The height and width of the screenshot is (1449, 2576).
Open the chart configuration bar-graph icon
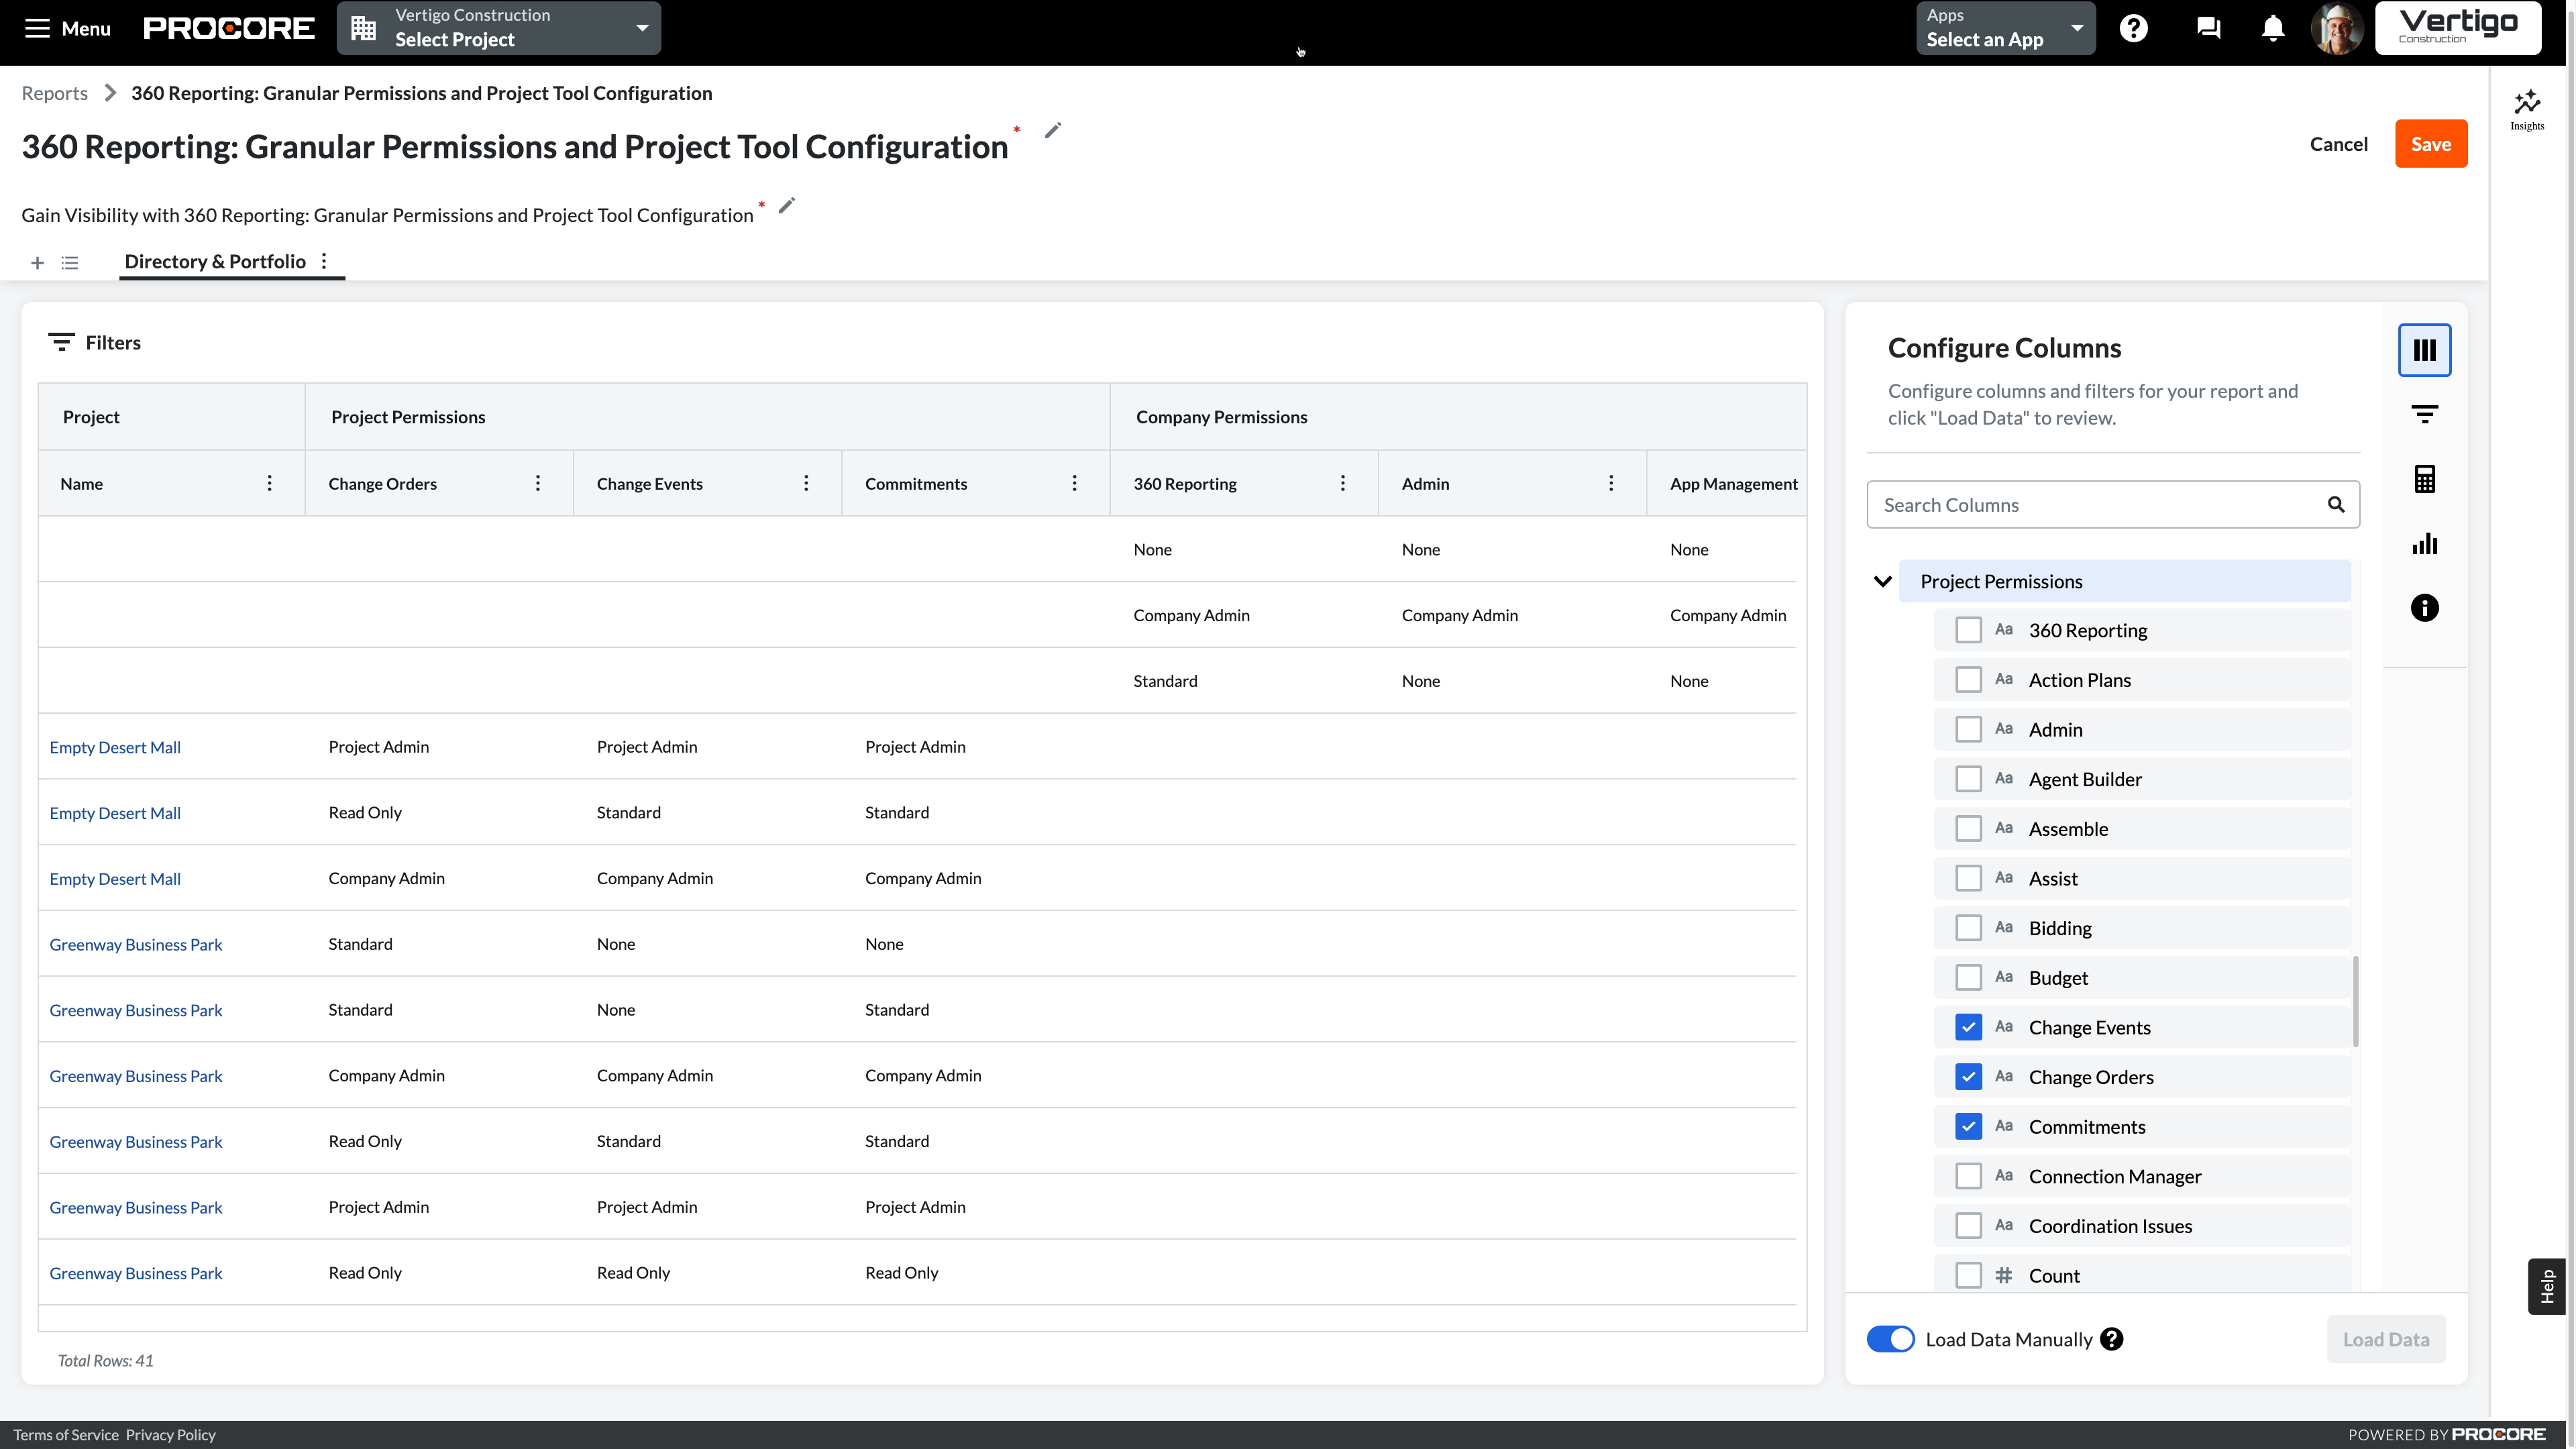tap(2424, 543)
